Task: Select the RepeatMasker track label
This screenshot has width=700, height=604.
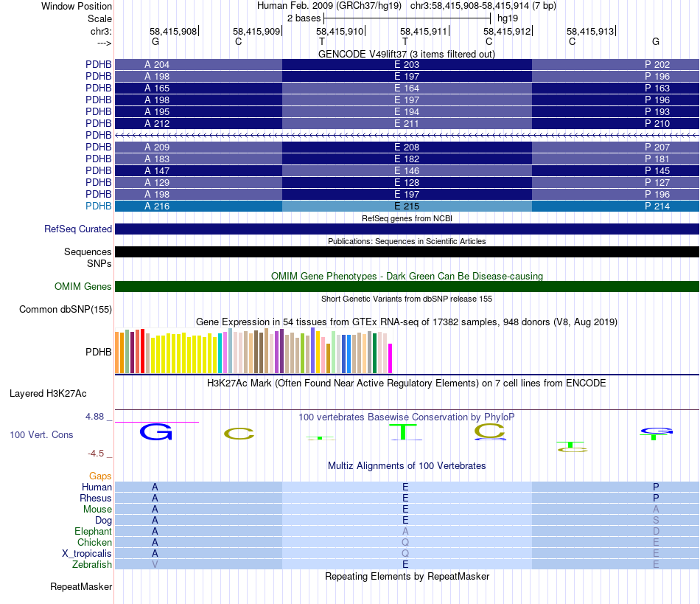Action: 81,586
